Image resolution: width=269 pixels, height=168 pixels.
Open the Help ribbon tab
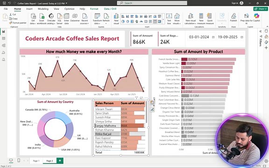pyautogui.click(x=82, y=9)
